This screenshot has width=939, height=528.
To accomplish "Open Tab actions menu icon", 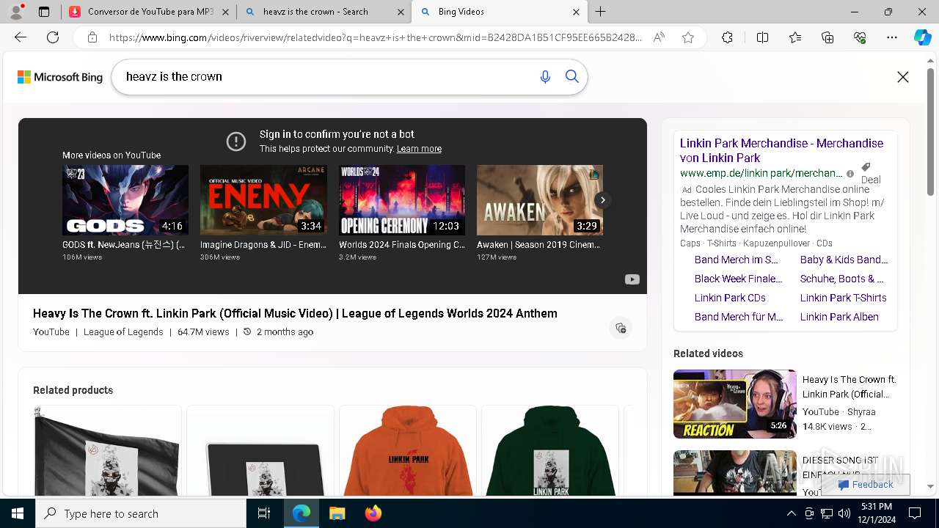I will tap(44, 12).
